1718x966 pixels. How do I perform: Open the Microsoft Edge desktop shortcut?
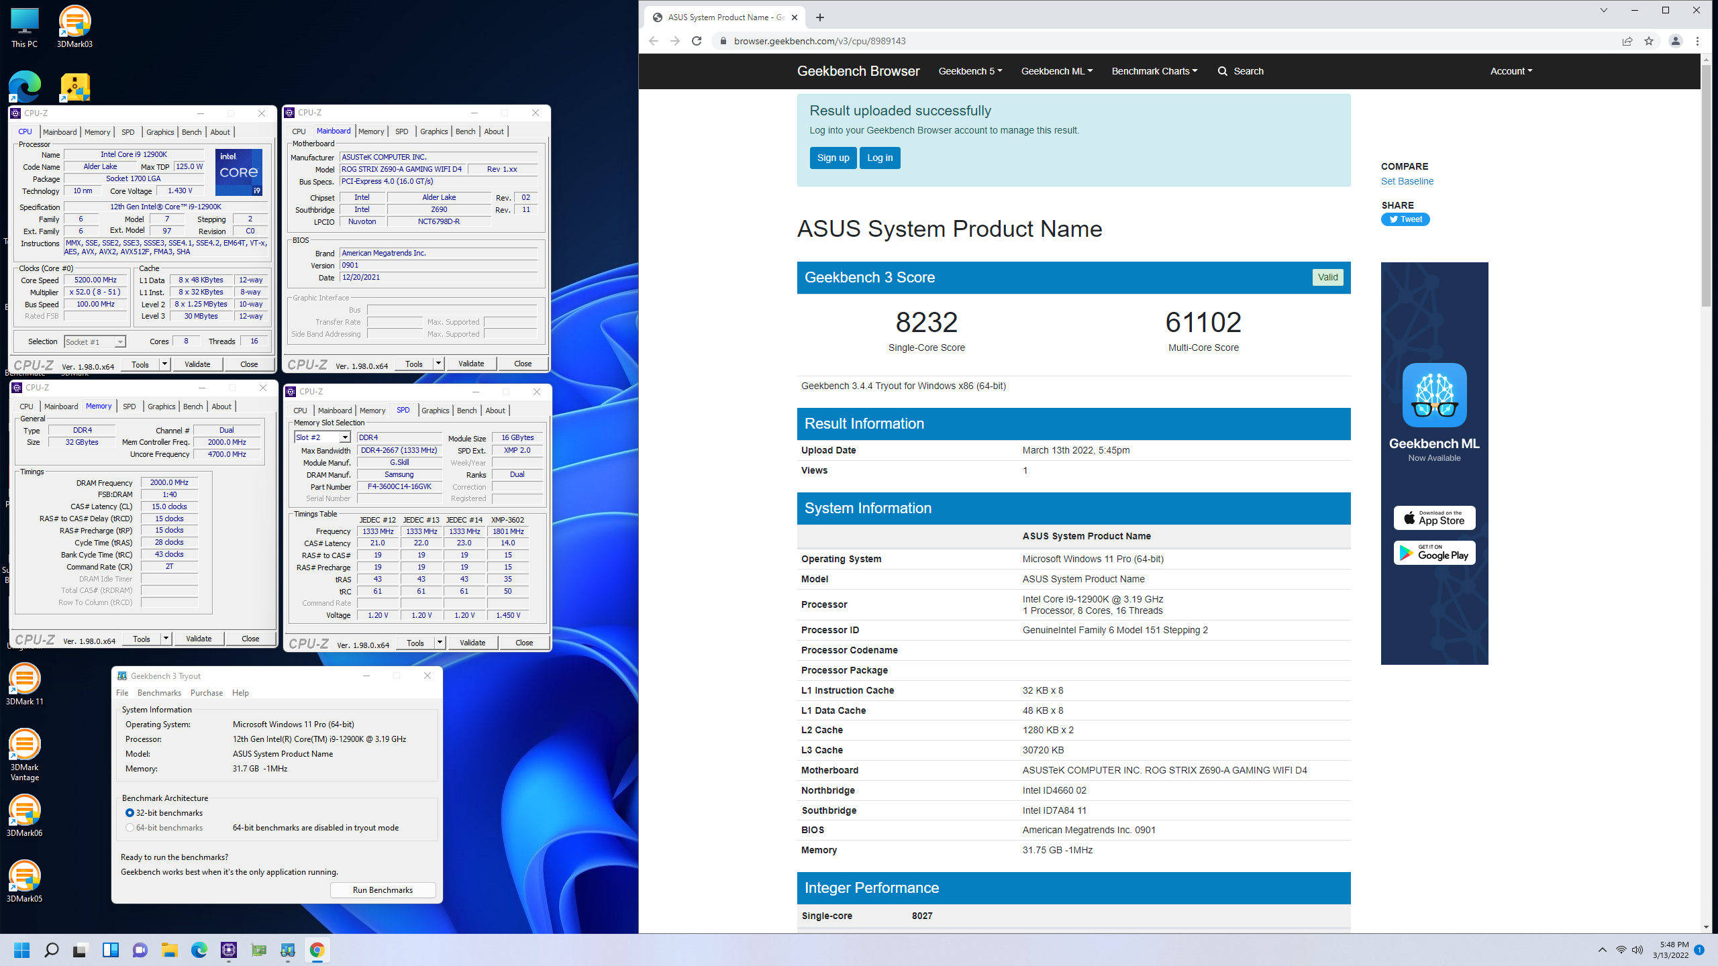[x=24, y=86]
